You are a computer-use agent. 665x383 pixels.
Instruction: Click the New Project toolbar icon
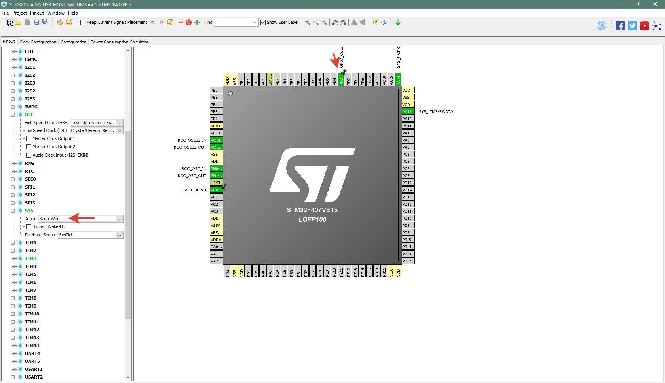click(9, 22)
